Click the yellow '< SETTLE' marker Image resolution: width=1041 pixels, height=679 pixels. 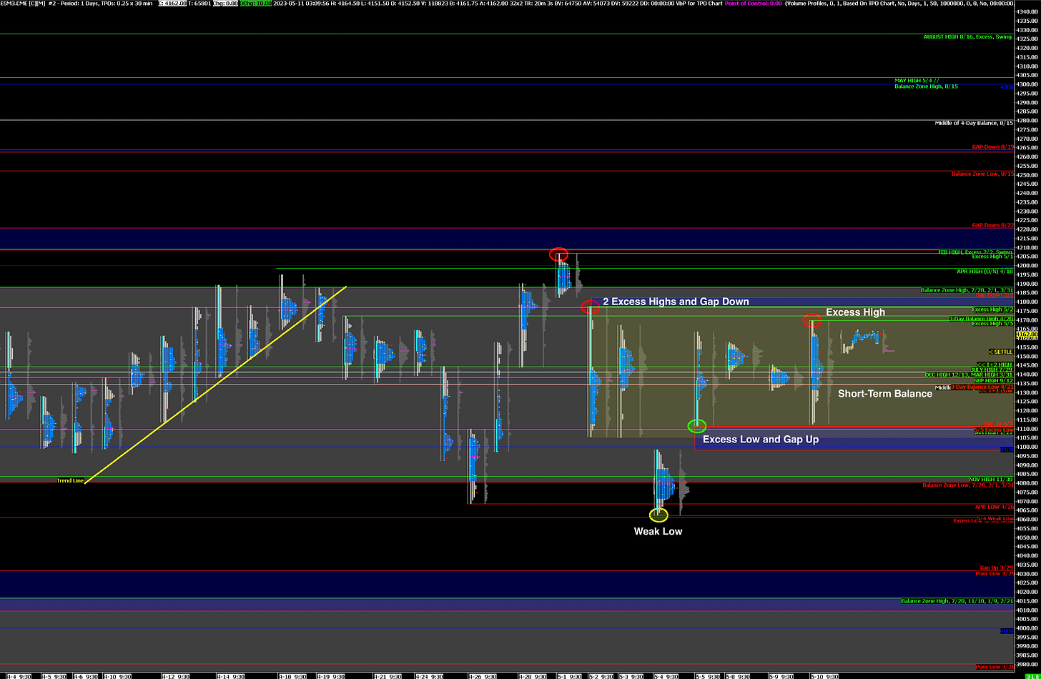pyautogui.click(x=1000, y=352)
